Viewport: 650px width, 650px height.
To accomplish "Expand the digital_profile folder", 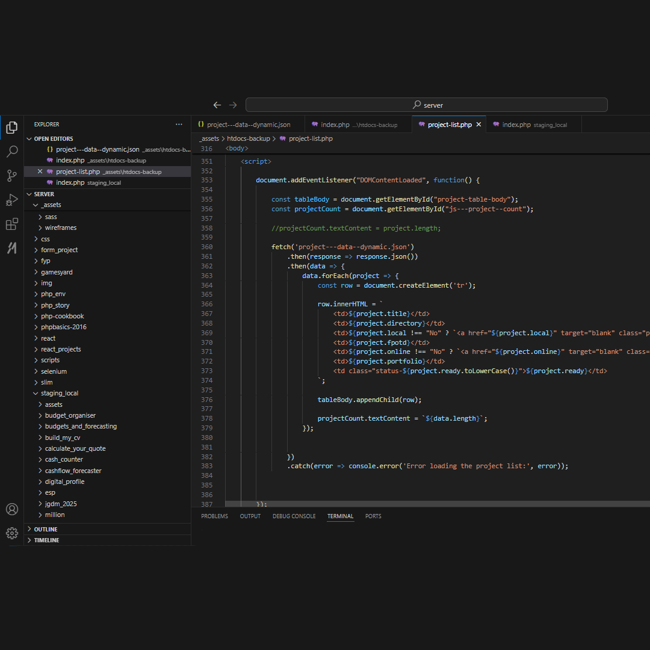I will [x=40, y=481].
